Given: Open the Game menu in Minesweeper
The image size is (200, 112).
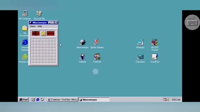Looking at the screenshot, I should (x=32, y=26).
